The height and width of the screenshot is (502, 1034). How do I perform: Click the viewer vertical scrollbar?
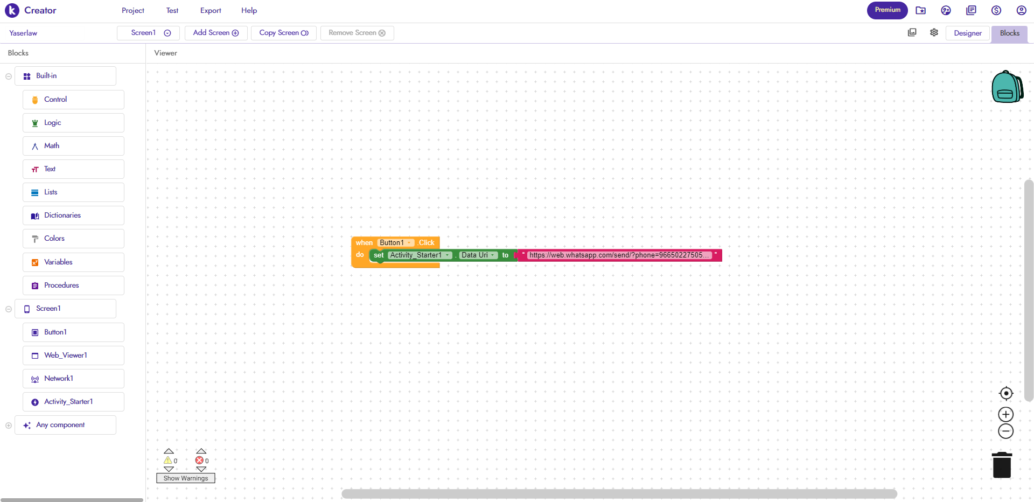point(1029,290)
